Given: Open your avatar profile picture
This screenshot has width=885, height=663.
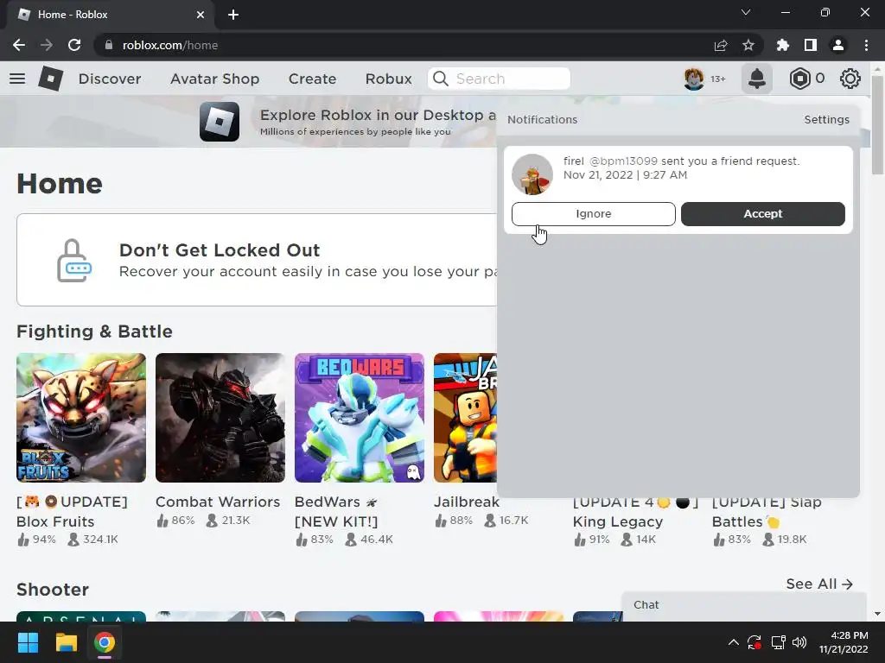Looking at the screenshot, I should tap(694, 79).
